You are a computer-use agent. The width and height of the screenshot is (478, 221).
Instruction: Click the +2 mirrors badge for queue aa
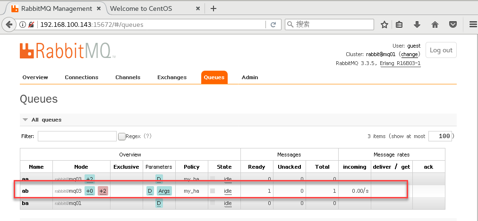pyautogui.click(x=90, y=179)
